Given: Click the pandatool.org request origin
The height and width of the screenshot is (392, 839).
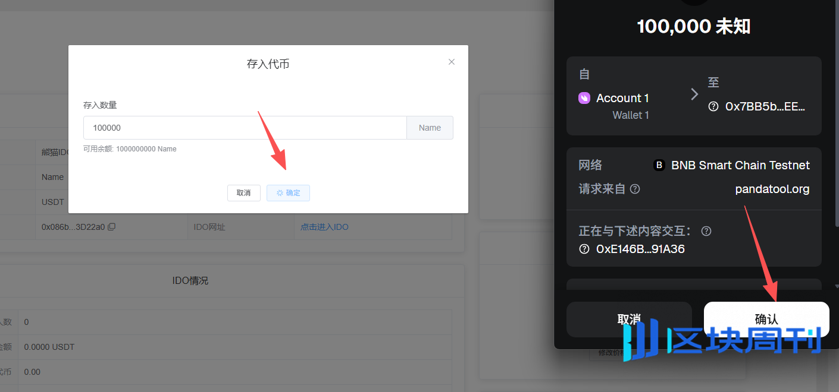Looking at the screenshot, I should (x=772, y=189).
